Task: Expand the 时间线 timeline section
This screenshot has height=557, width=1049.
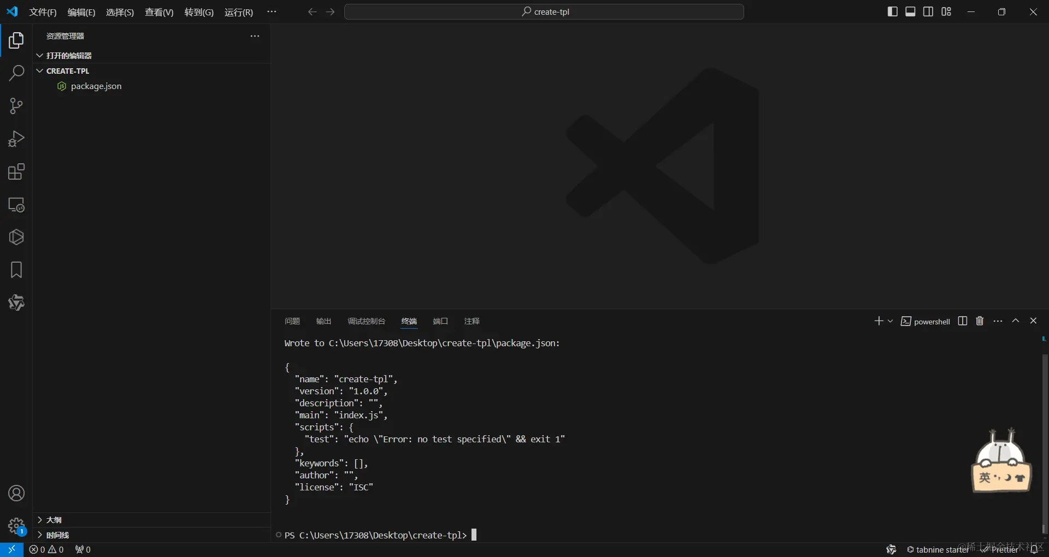Action: [152, 535]
